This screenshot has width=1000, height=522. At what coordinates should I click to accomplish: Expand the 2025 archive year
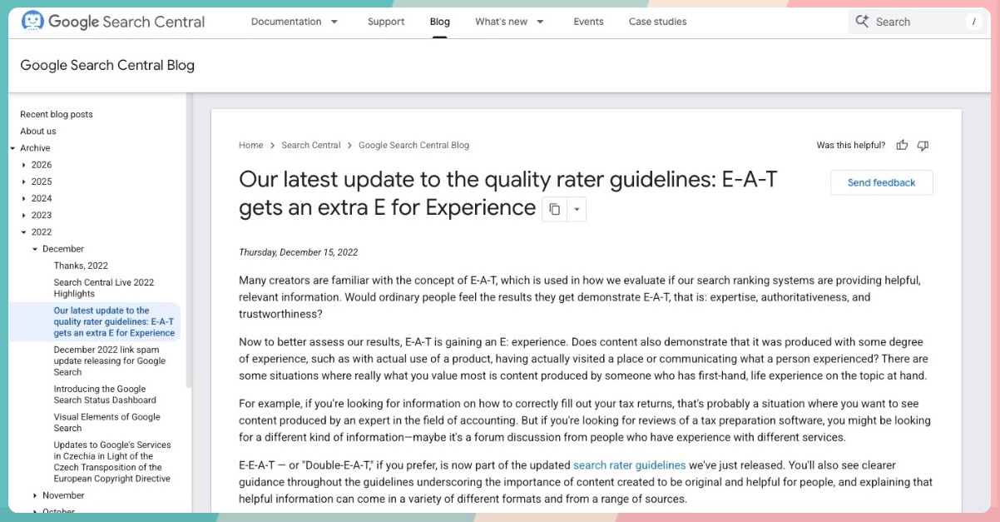[24, 181]
